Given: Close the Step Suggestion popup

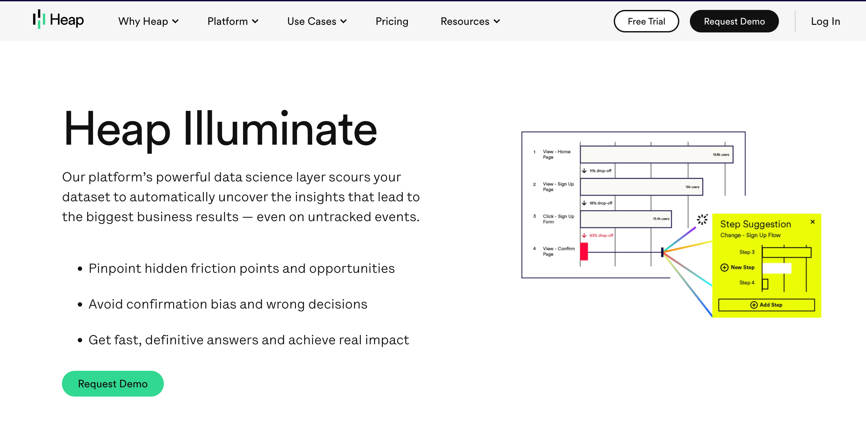Looking at the screenshot, I should (x=812, y=222).
